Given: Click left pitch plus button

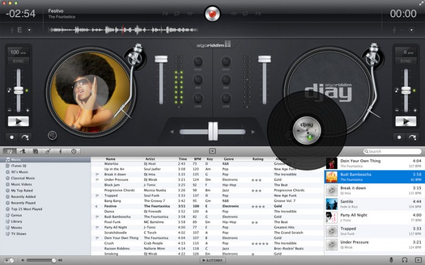Looking at the screenshot, I should coord(28,110).
